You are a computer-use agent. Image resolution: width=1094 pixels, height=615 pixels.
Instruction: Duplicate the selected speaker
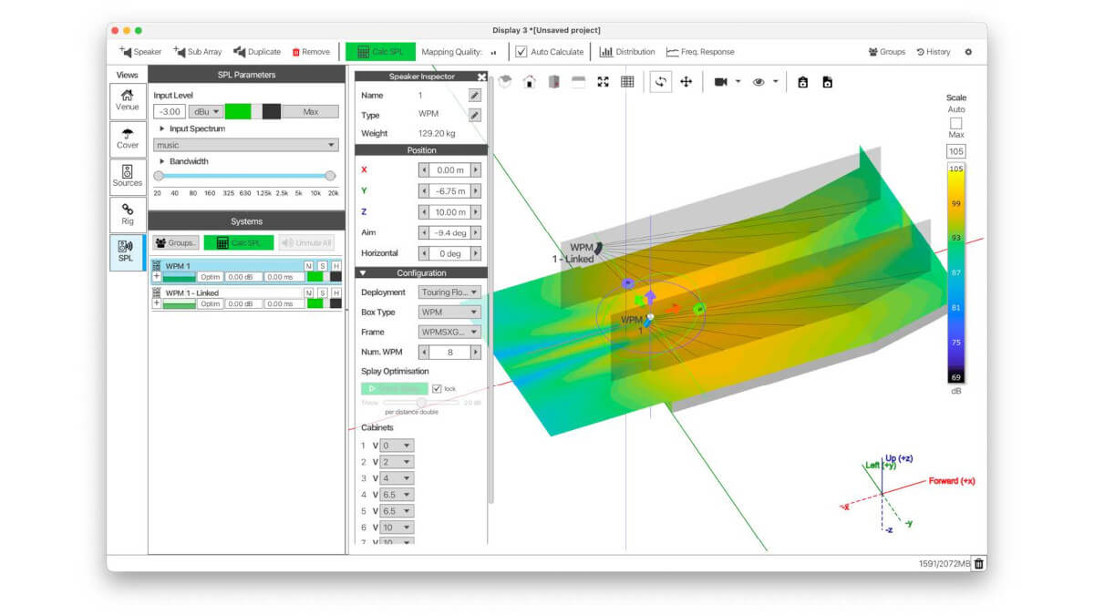257,52
